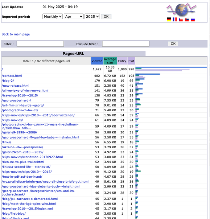Open Nepal-teo-baba---mahatm.html link
210x219 pixels.
(x=40, y=137)
